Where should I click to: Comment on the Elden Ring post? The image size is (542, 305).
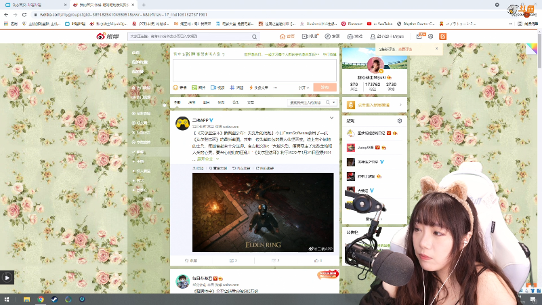pos(276,260)
